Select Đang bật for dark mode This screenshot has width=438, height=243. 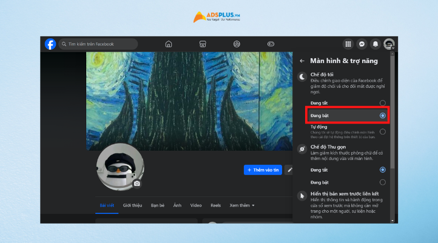[x=348, y=116]
